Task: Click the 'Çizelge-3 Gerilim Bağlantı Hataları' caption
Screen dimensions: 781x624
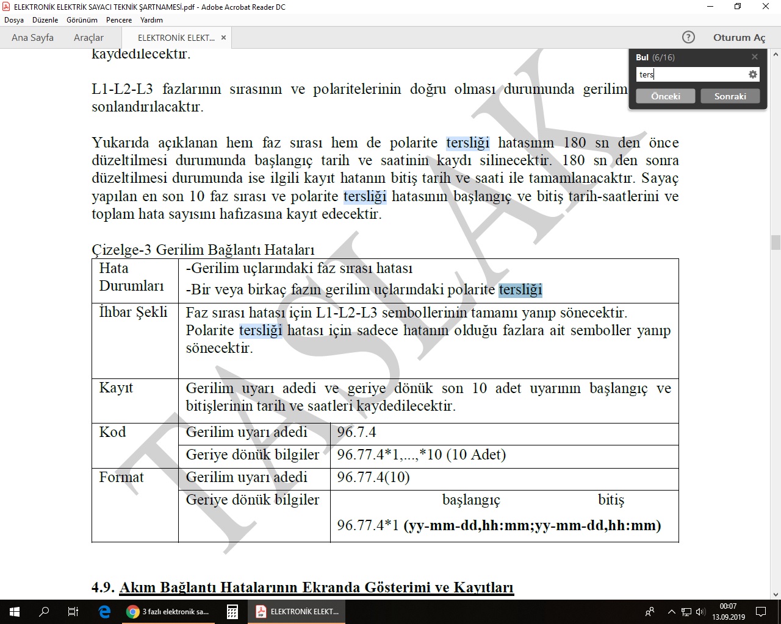Action: (203, 250)
